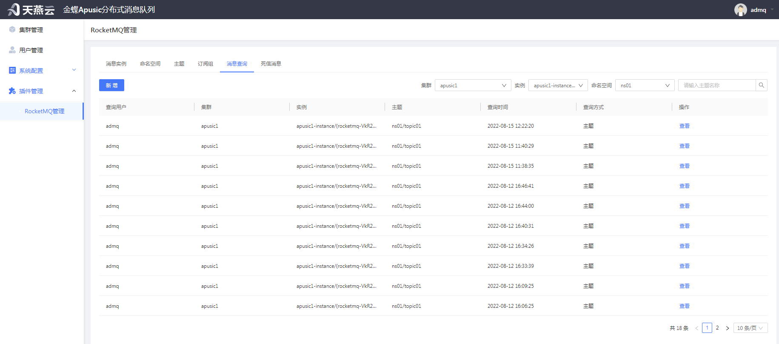Click the 新增 button
The height and width of the screenshot is (344, 779).
111,85
